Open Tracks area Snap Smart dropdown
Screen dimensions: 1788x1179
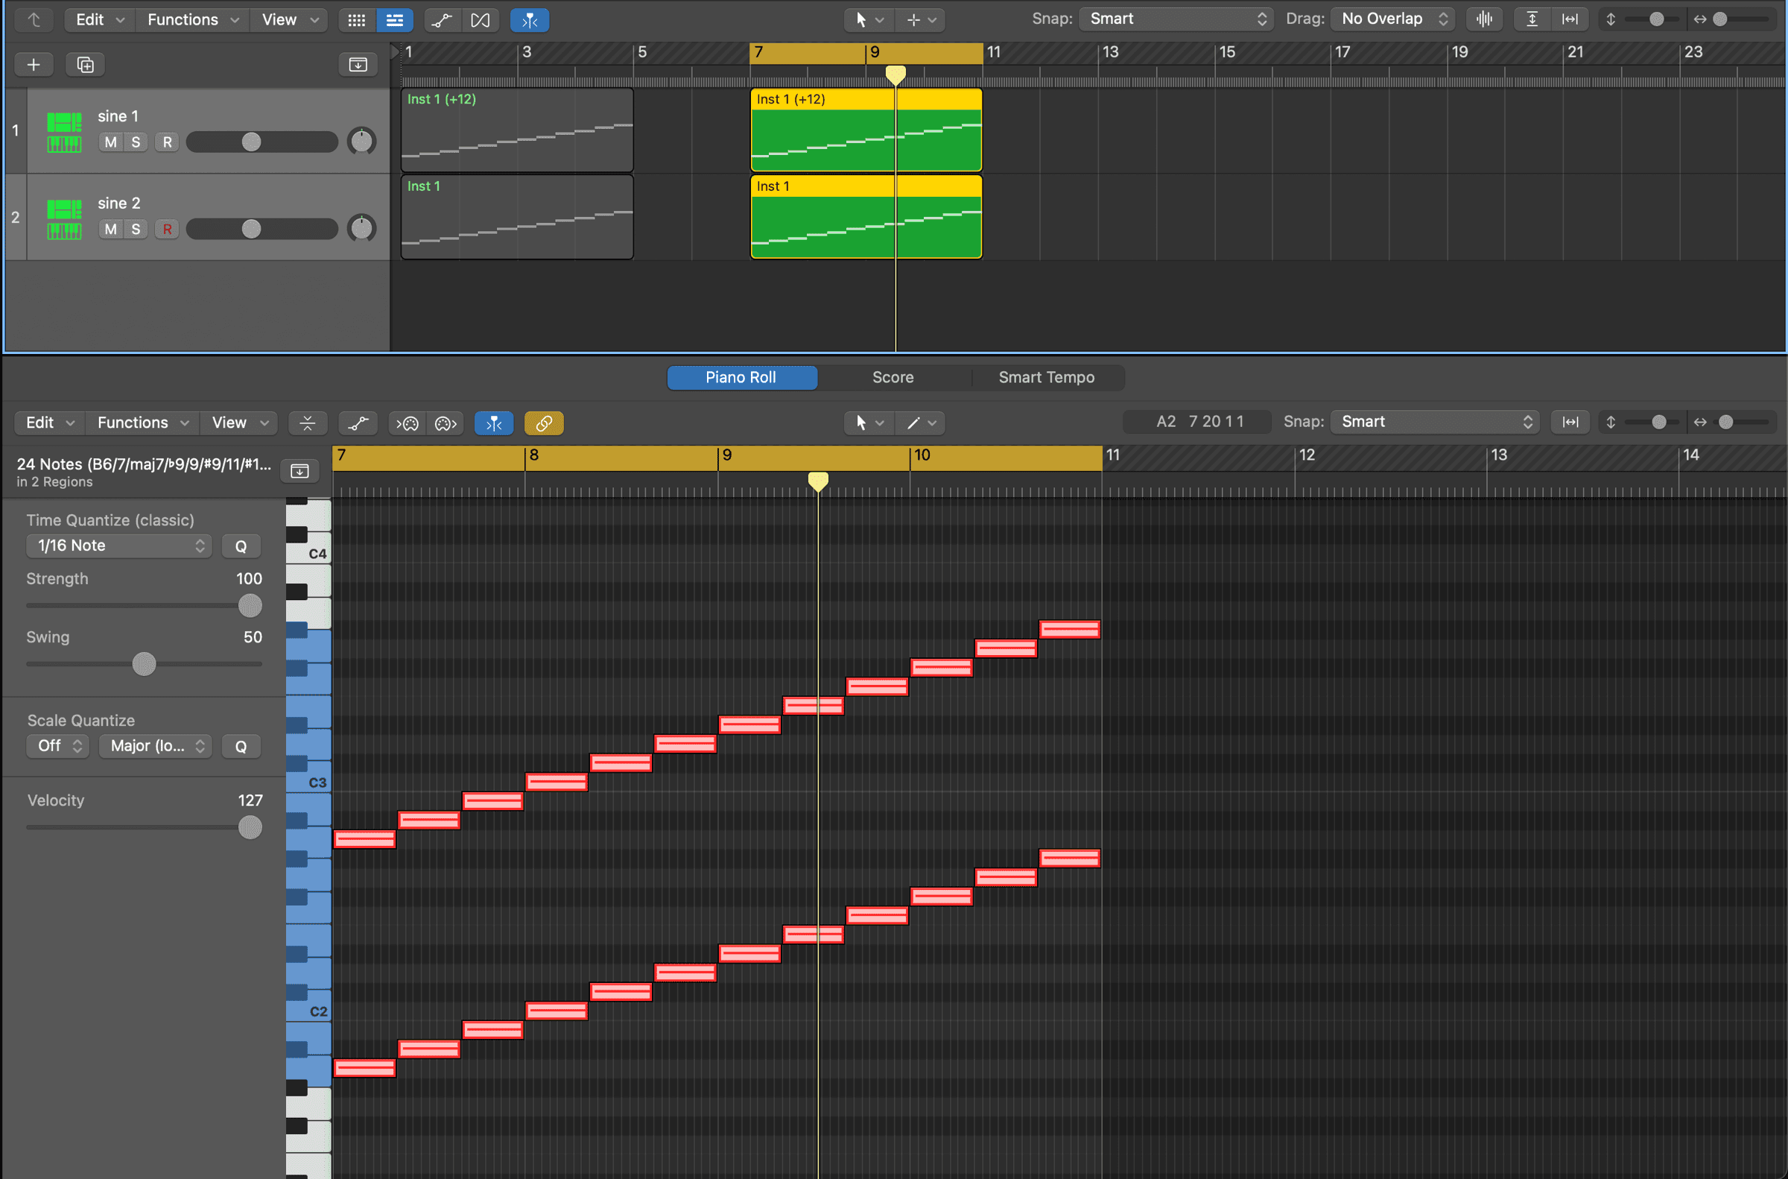(x=1176, y=19)
